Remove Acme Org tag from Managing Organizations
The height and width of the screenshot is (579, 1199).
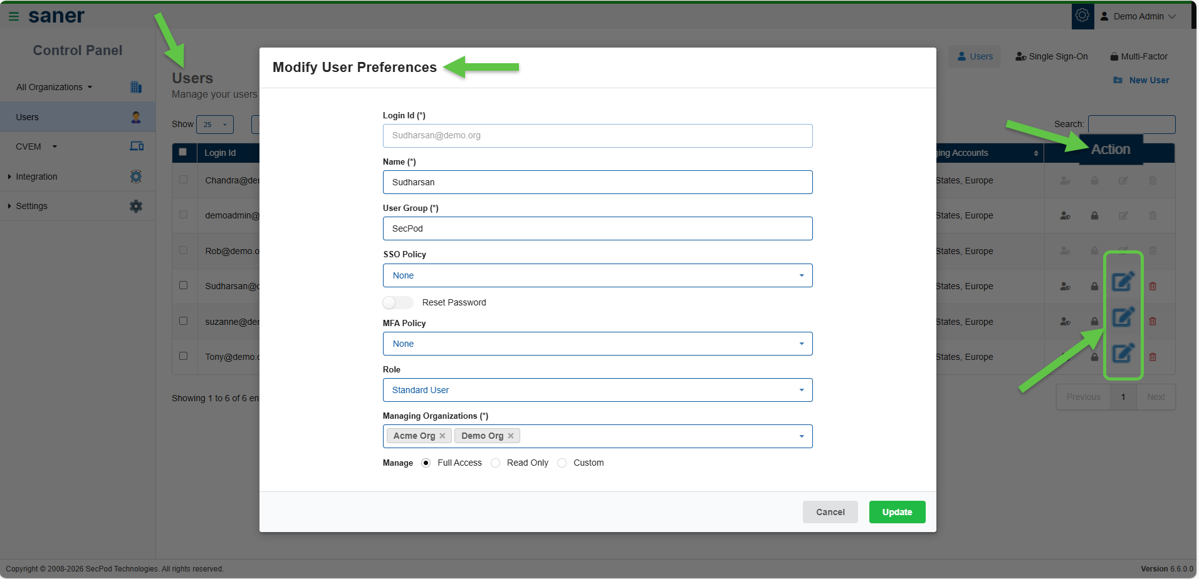click(442, 436)
